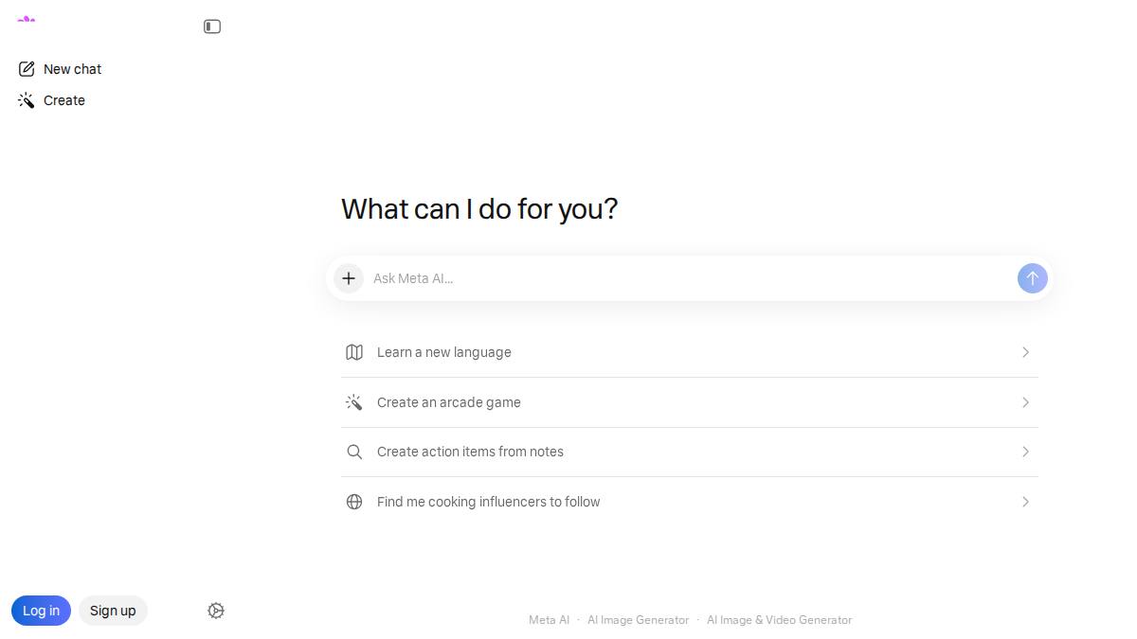Expand the Create an arcade game chevron

[1025, 402]
